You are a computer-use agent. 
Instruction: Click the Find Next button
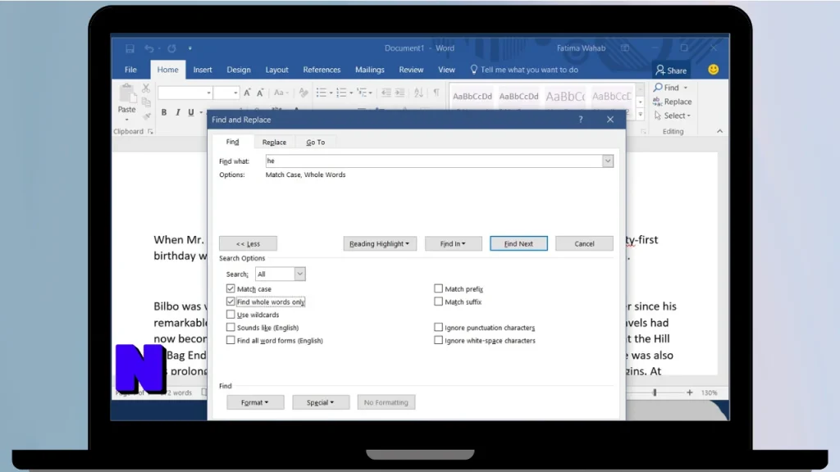[x=518, y=243]
